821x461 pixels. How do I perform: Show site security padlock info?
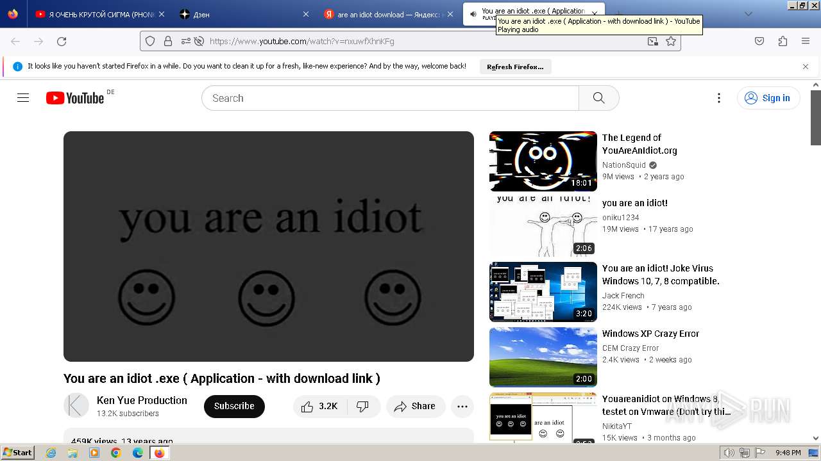(168, 41)
